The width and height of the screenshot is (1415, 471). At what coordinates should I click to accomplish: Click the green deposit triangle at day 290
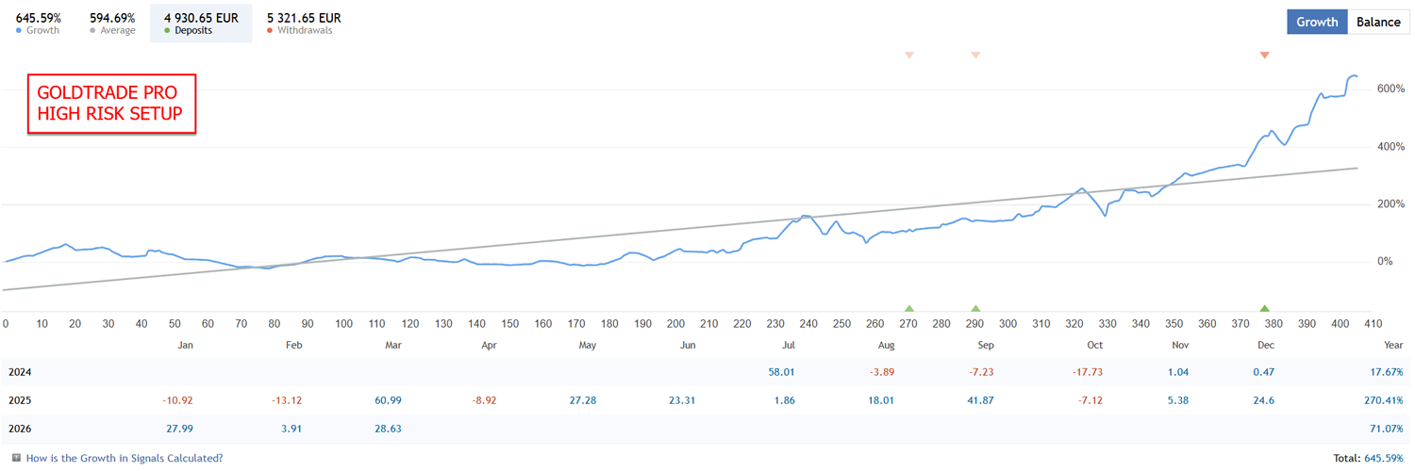pyautogui.click(x=975, y=308)
